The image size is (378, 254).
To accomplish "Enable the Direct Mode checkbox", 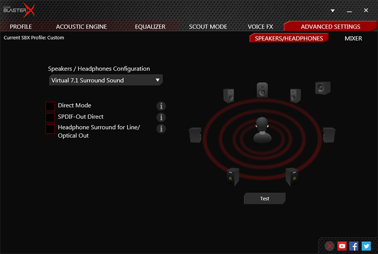I will tap(50, 106).
